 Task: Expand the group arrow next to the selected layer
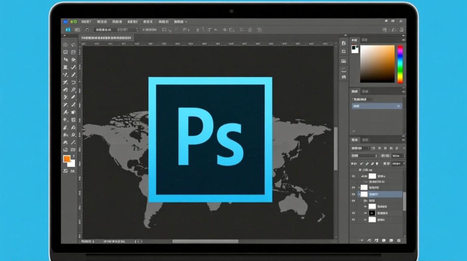click(359, 194)
